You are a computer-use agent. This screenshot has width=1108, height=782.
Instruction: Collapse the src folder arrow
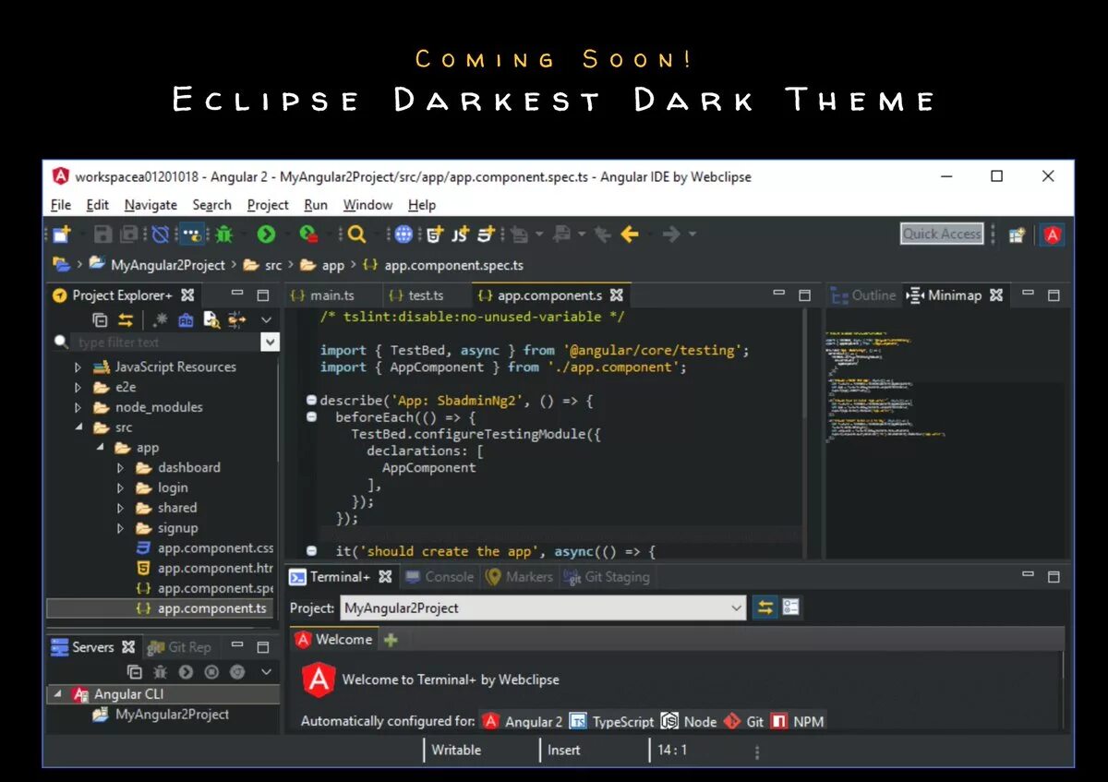click(78, 427)
